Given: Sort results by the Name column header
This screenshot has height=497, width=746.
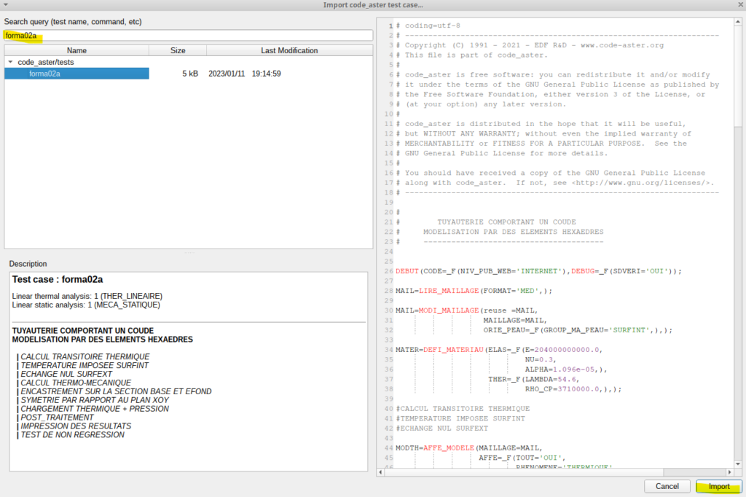Looking at the screenshot, I should coord(76,51).
